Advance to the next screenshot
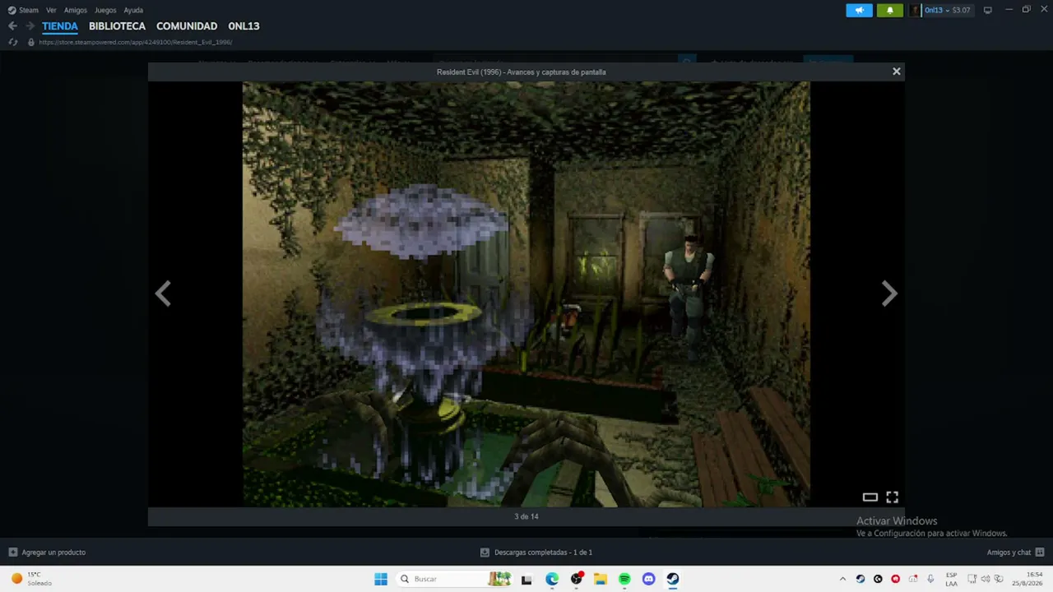Image resolution: width=1053 pixels, height=592 pixels. (x=889, y=294)
